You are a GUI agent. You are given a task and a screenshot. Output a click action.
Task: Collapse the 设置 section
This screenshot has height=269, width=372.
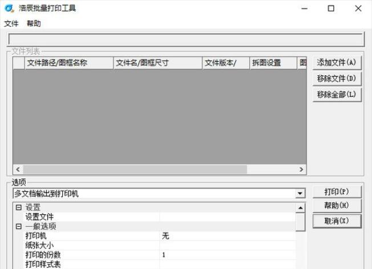tap(18, 207)
